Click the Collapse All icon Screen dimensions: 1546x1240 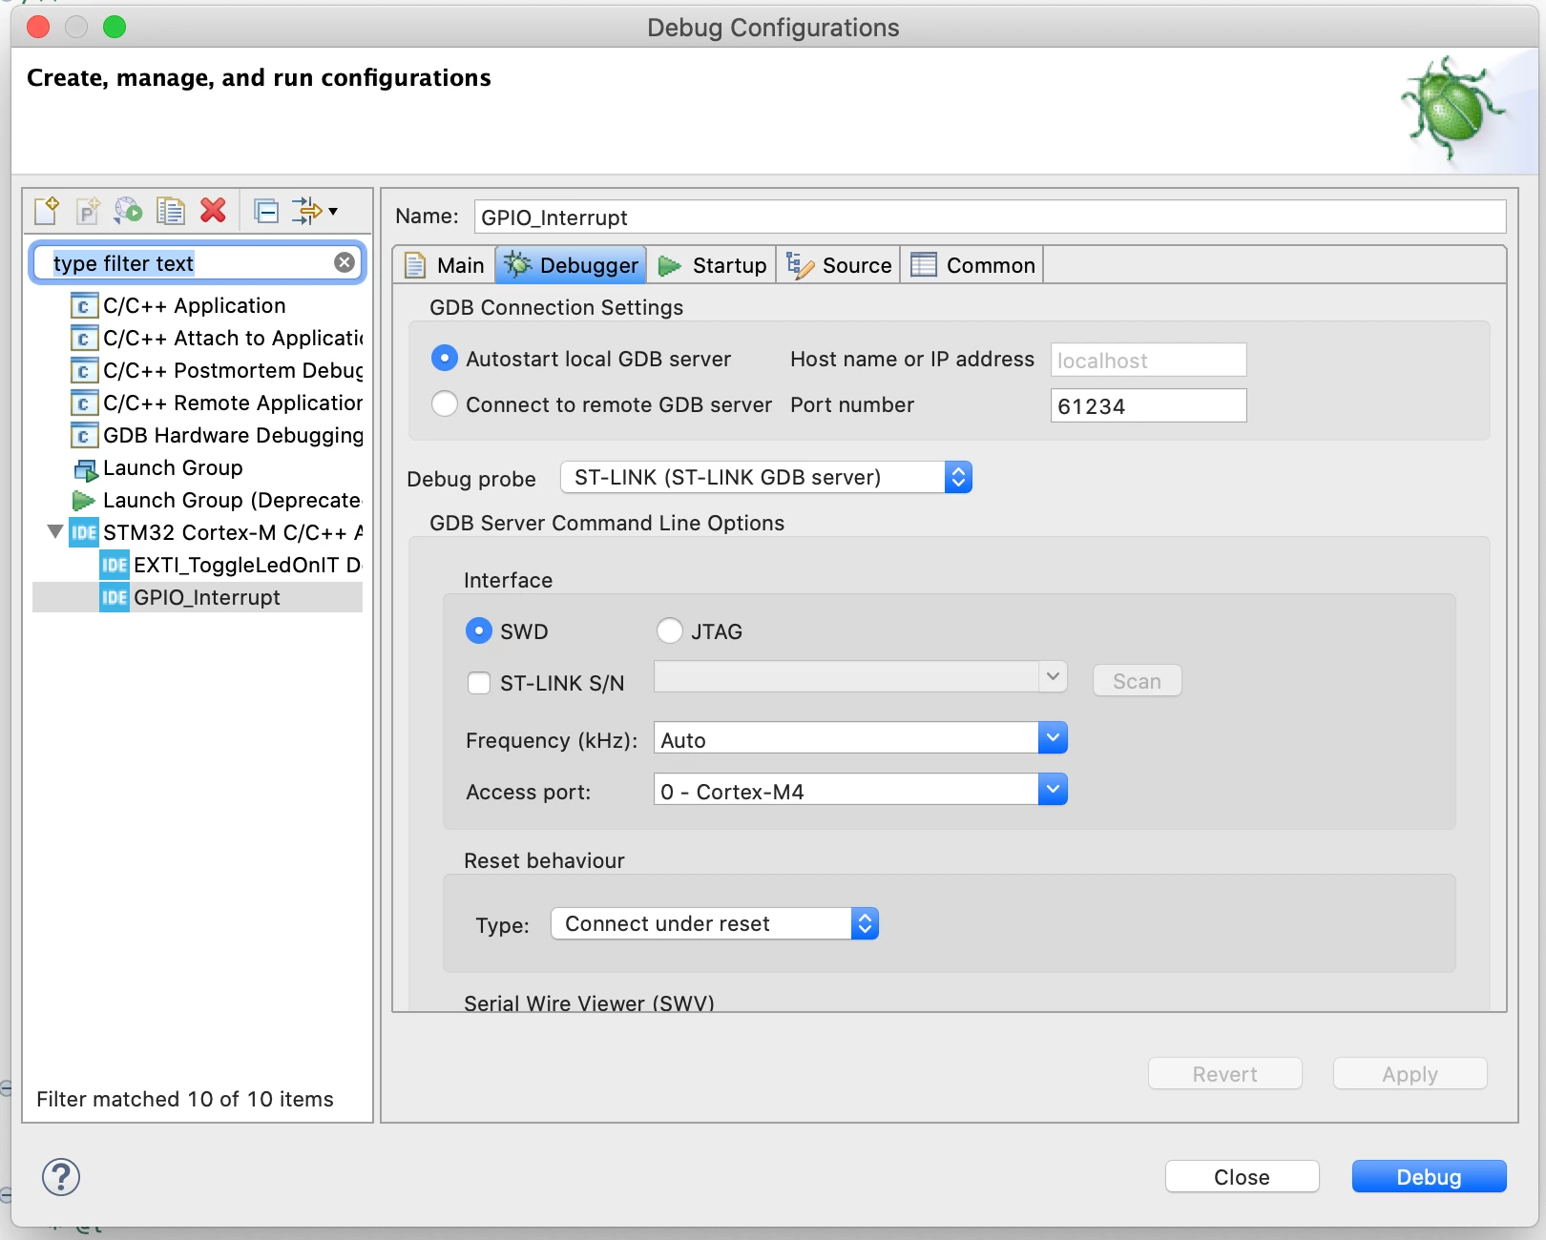point(266,210)
